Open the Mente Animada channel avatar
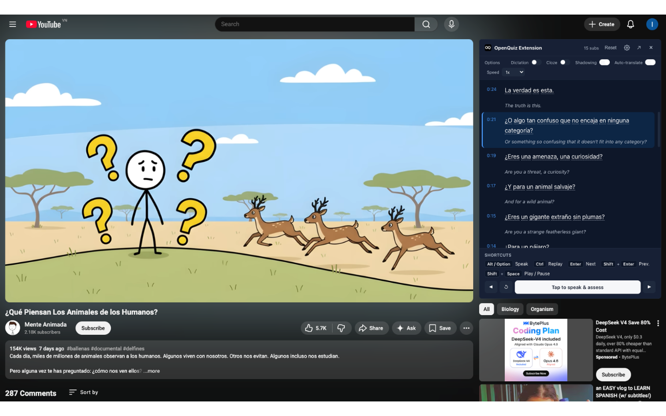Image resolution: width=666 pixels, height=416 pixels. pyautogui.click(x=12, y=328)
